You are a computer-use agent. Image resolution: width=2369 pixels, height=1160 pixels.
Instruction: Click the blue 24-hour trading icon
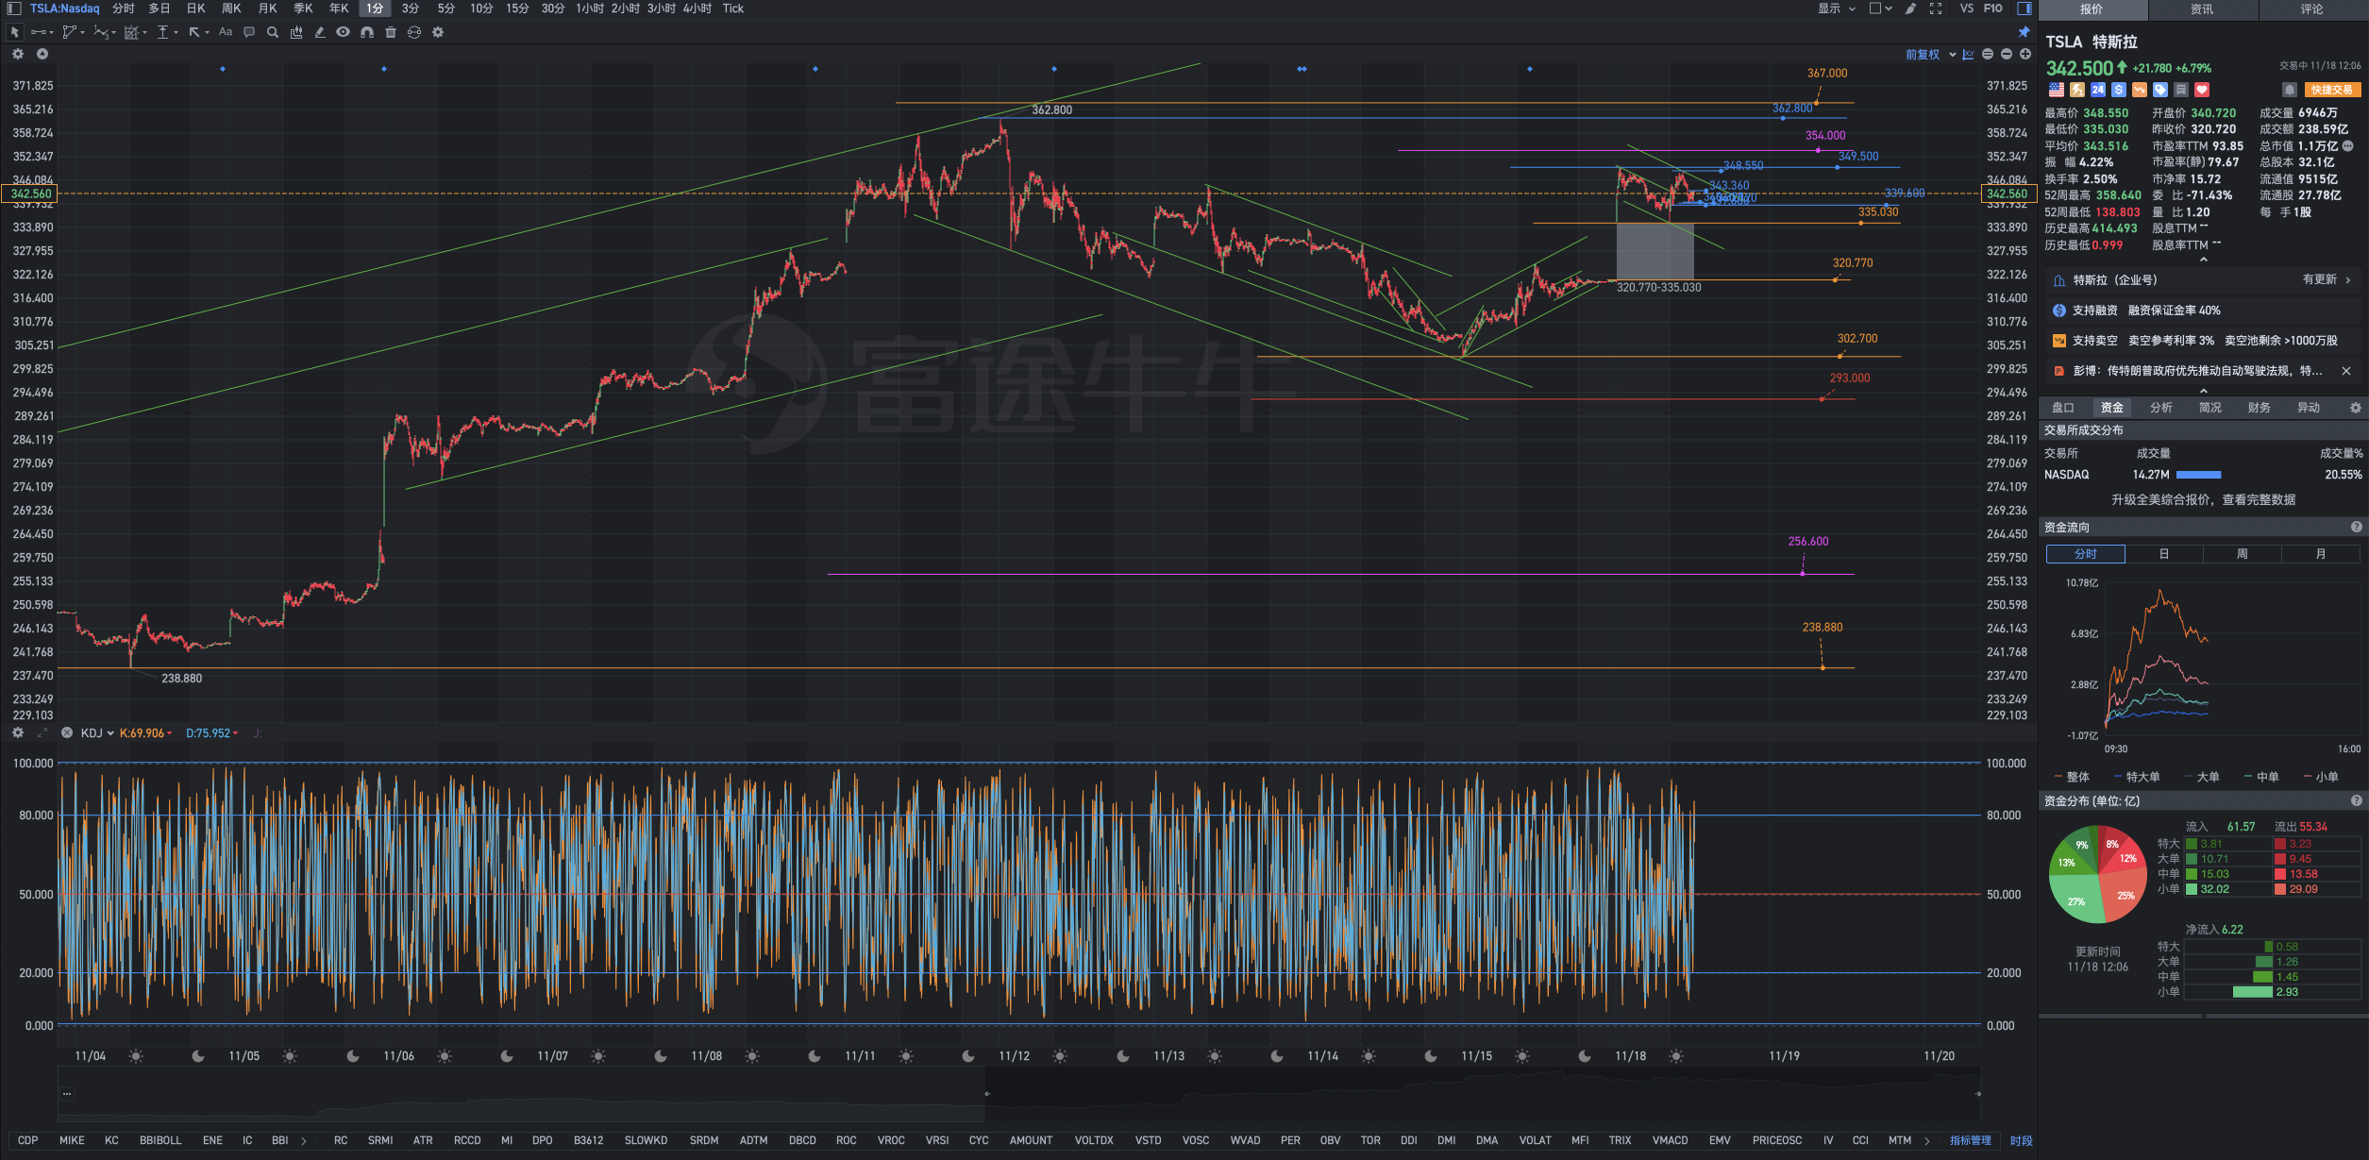click(x=2098, y=90)
